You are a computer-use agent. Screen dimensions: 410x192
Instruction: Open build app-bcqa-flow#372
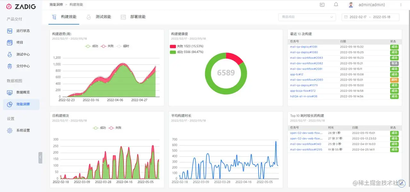click(x=303, y=91)
